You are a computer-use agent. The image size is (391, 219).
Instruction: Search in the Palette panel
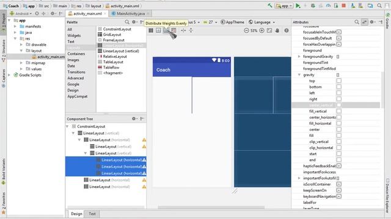127,22
